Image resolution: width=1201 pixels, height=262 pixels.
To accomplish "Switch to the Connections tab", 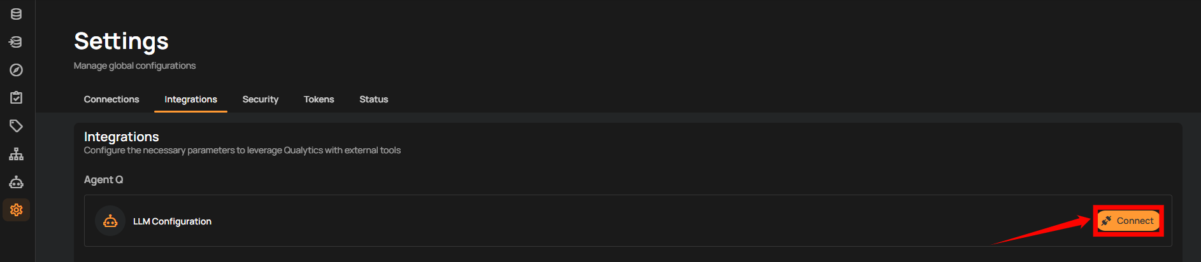I will tap(111, 99).
